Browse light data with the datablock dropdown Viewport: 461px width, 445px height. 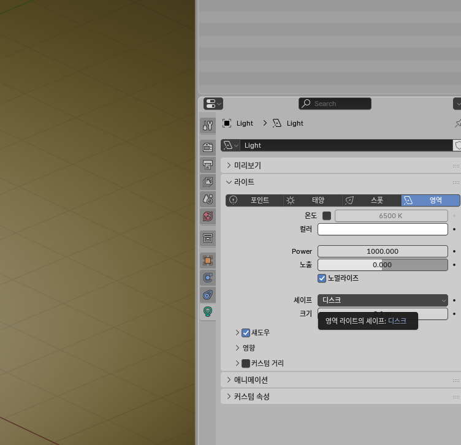tap(230, 145)
